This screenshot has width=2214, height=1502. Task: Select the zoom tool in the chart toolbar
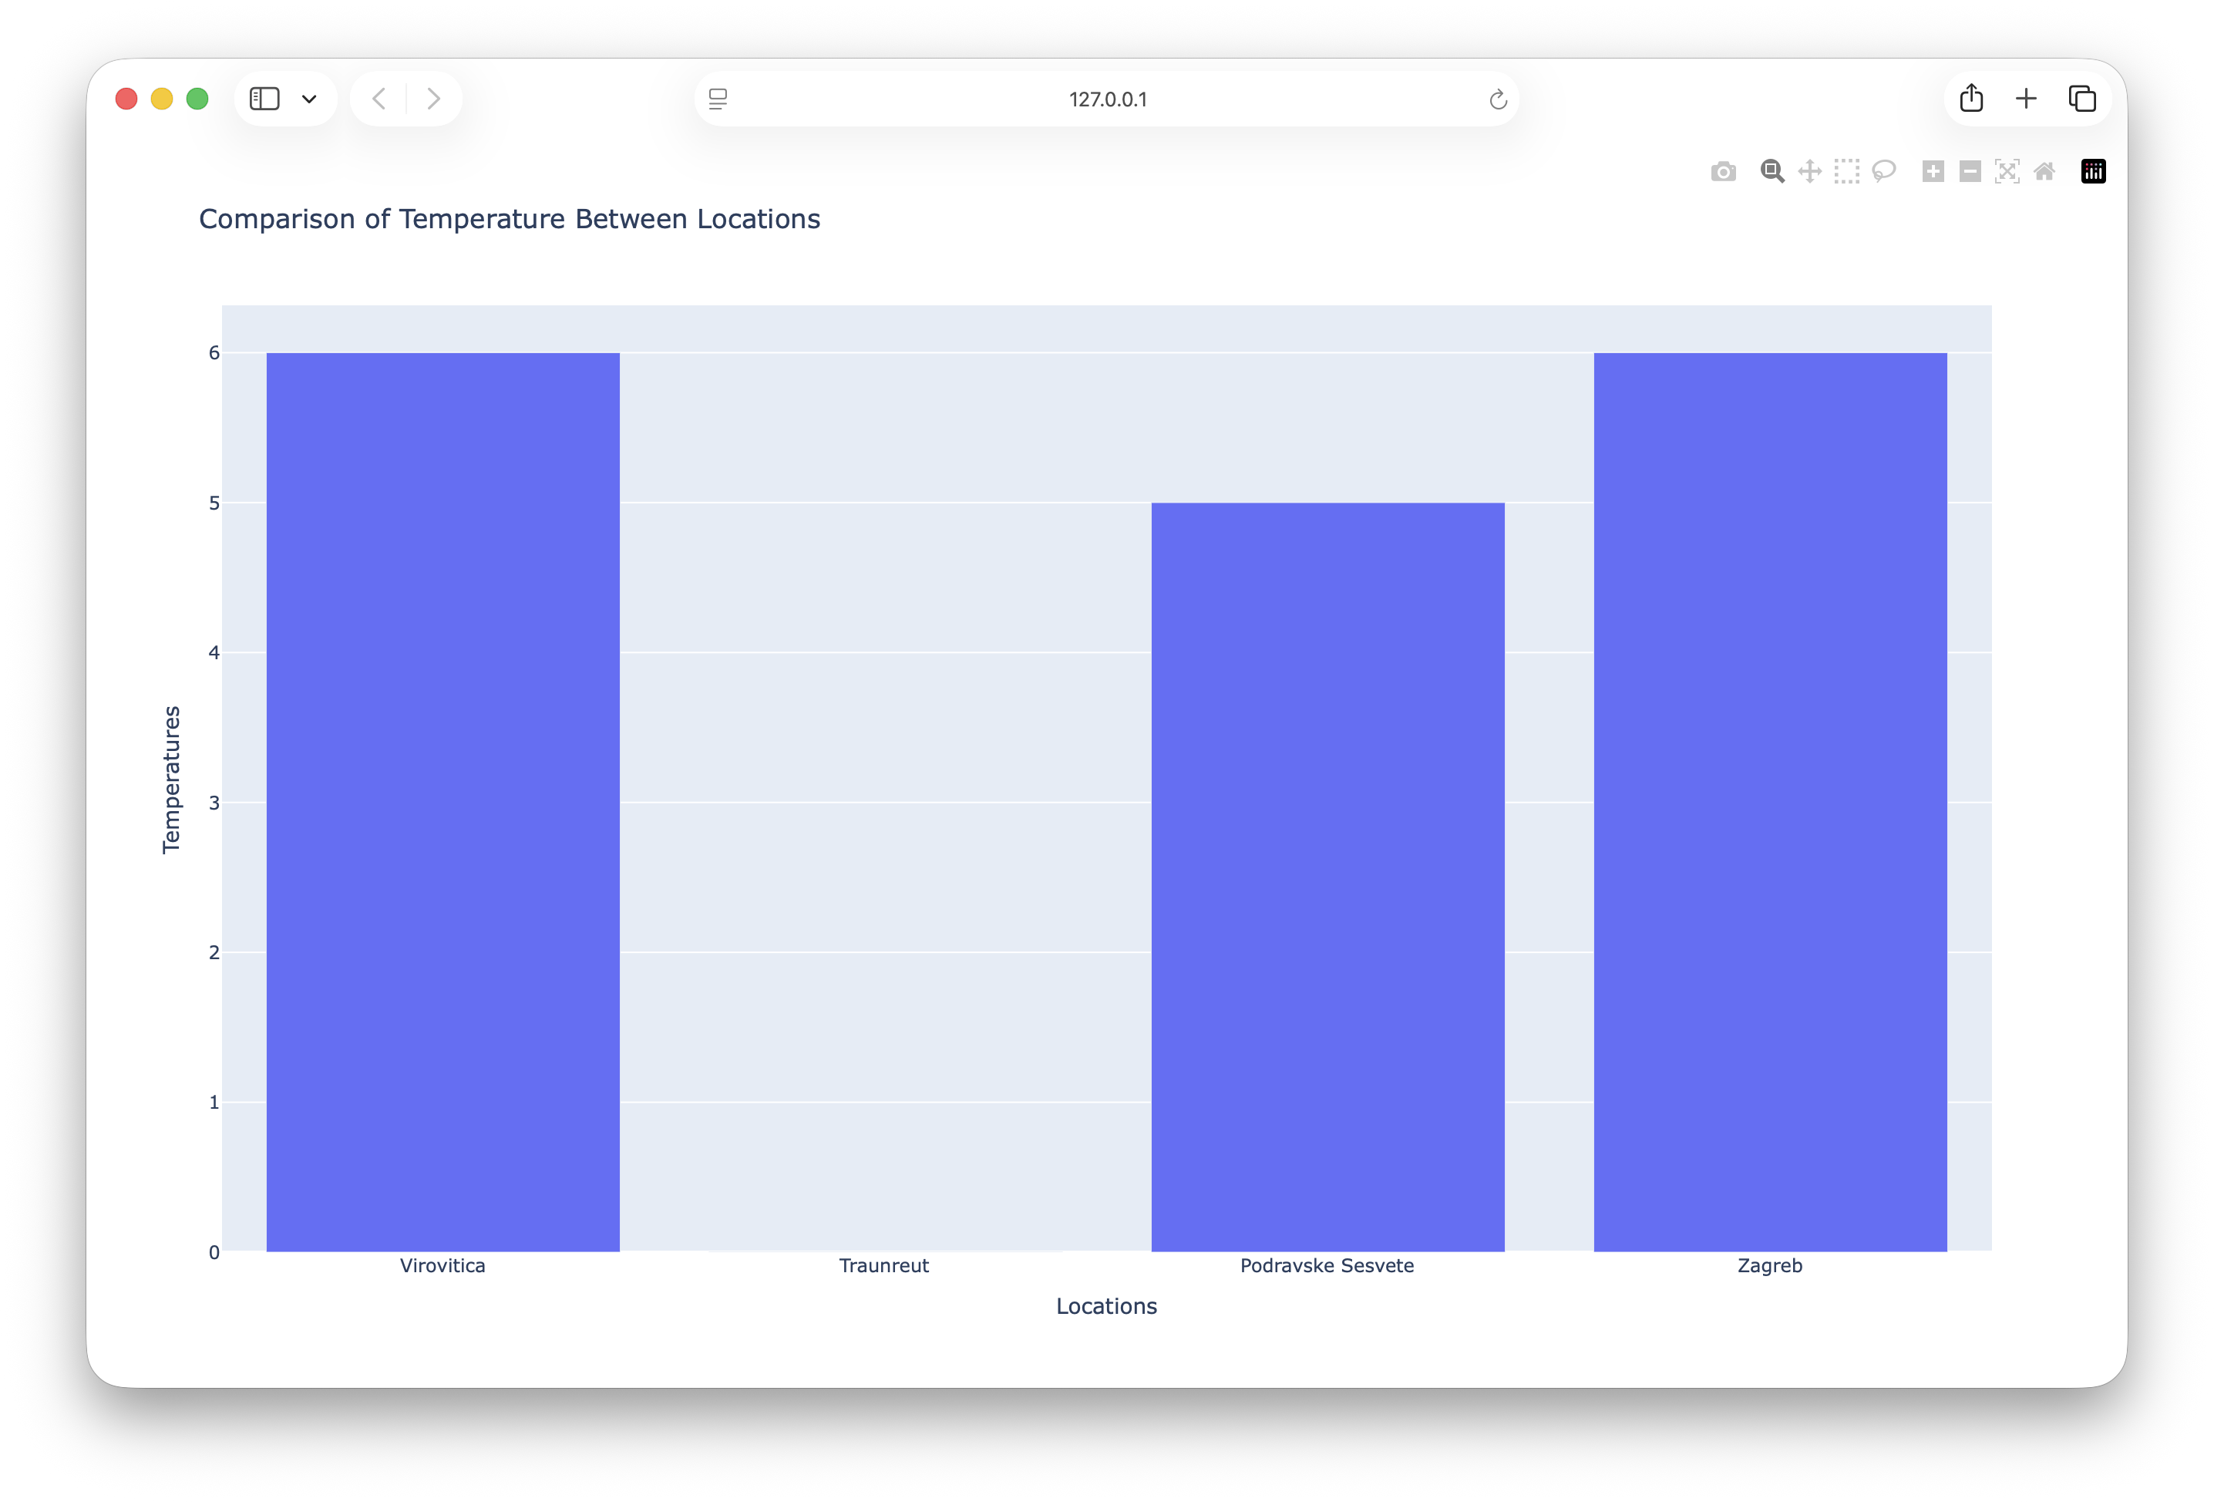pyautogui.click(x=1772, y=171)
